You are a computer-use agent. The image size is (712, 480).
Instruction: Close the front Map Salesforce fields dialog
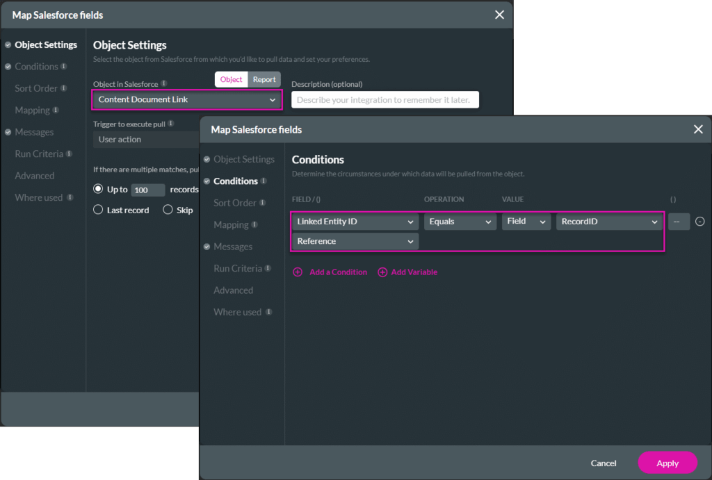pyautogui.click(x=698, y=129)
